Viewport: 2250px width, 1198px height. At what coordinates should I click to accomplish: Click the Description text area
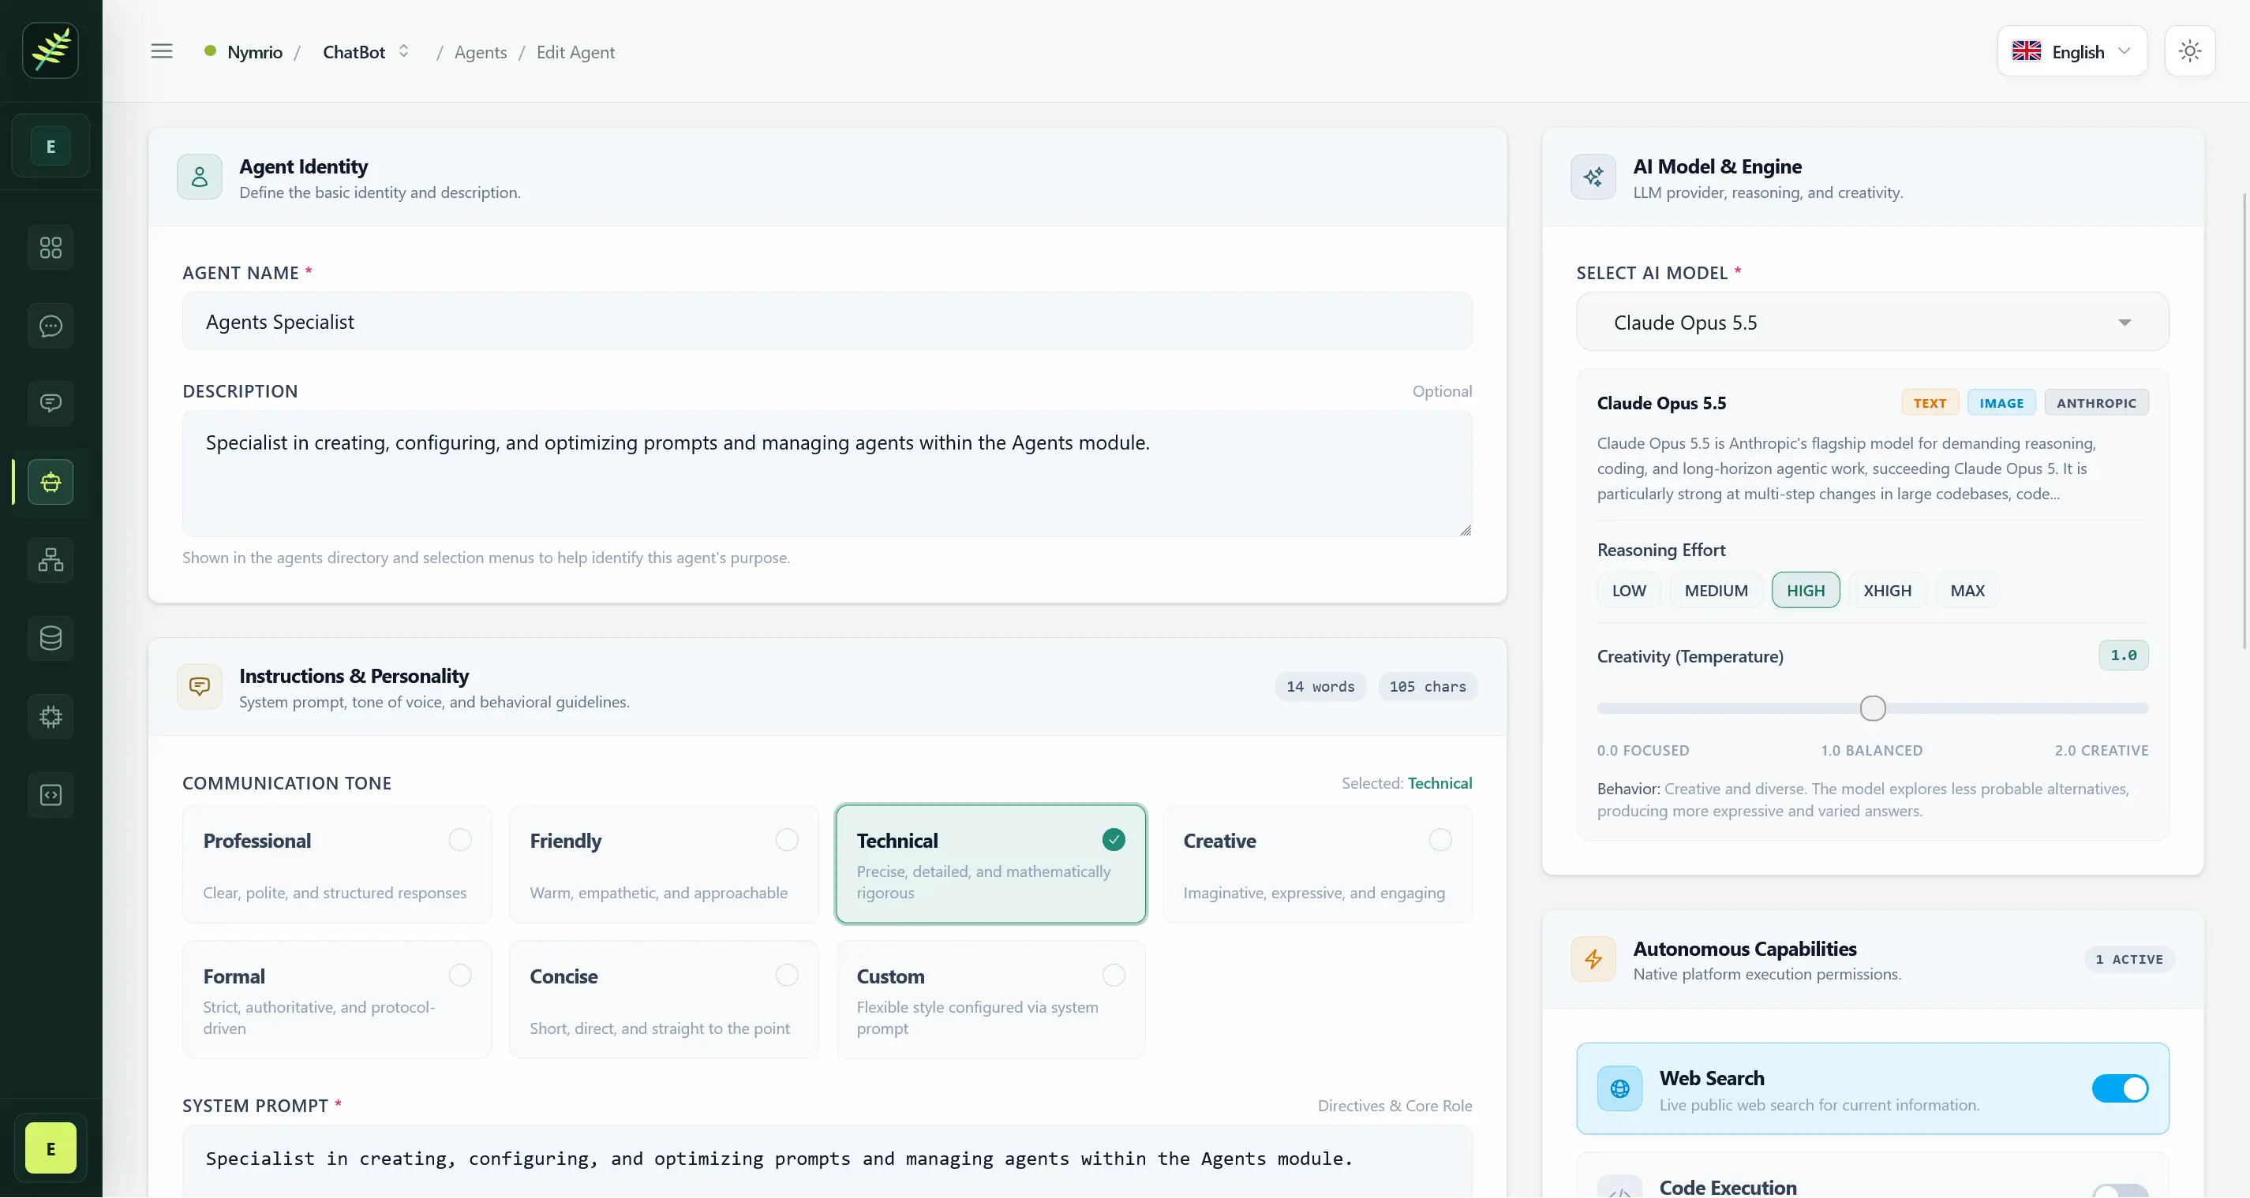(x=826, y=474)
